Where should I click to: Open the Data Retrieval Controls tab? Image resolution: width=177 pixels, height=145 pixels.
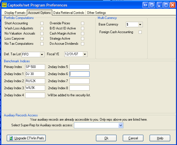[69, 13]
